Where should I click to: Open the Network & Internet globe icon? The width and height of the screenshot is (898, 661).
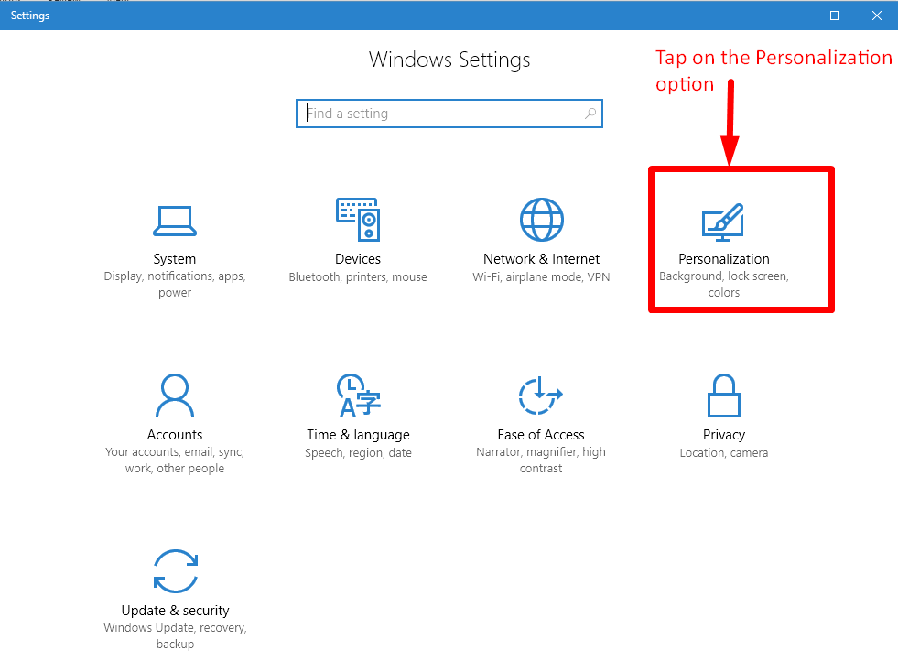point(541,220)
